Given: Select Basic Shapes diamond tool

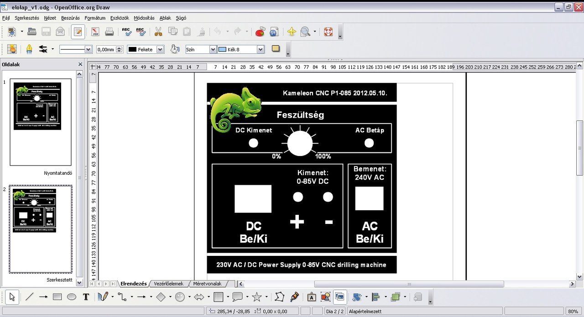Looking at the screenshot, I should [161, 297].
